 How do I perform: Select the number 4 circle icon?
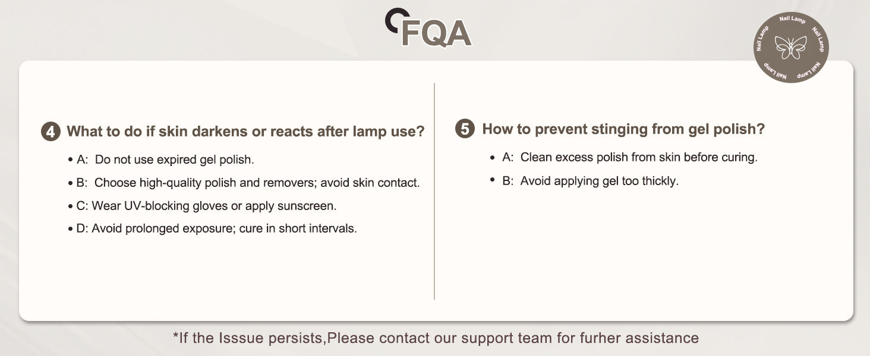coord(51,131)
